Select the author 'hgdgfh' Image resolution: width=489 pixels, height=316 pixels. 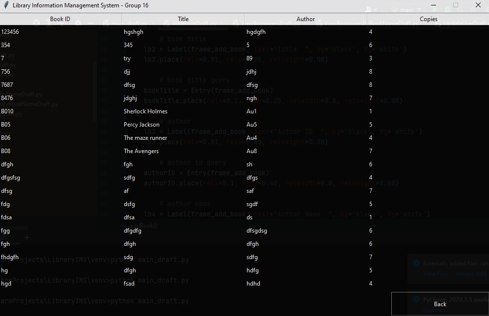pos(256,32)
